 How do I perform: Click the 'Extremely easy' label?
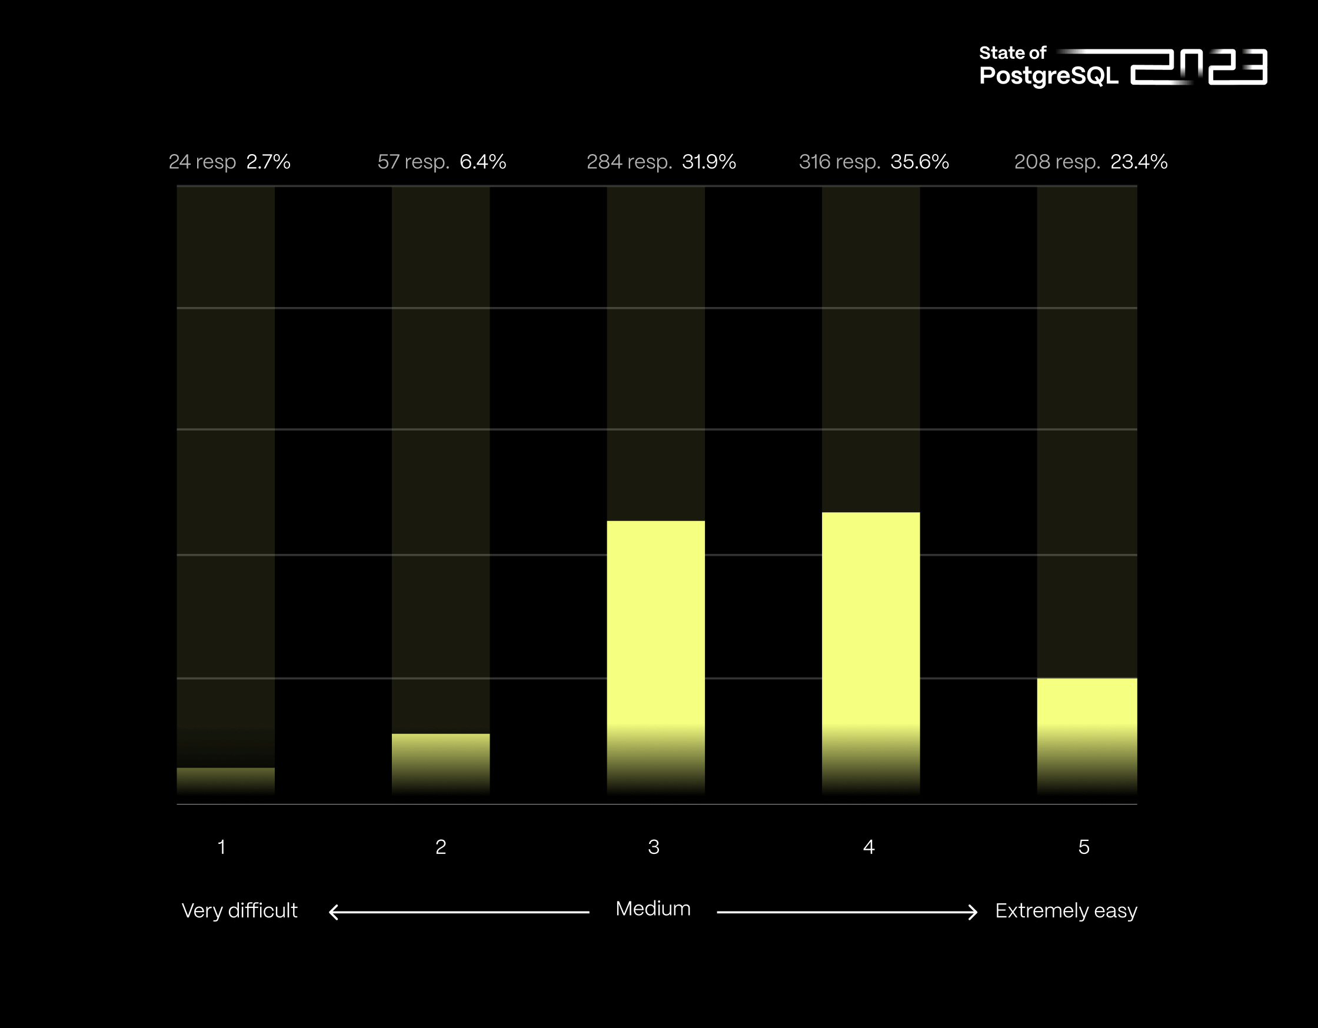[1066, 910]
